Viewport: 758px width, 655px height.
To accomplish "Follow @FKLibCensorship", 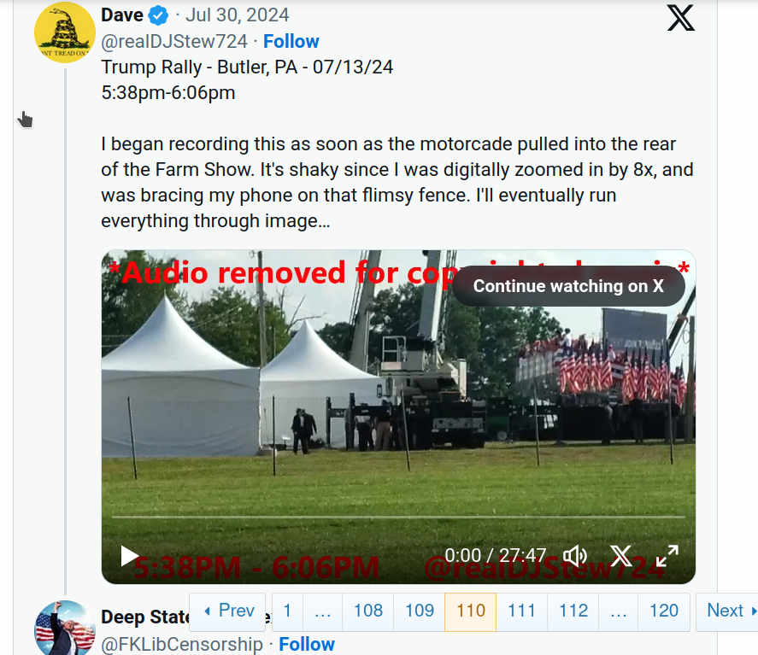I will [307, 644].
